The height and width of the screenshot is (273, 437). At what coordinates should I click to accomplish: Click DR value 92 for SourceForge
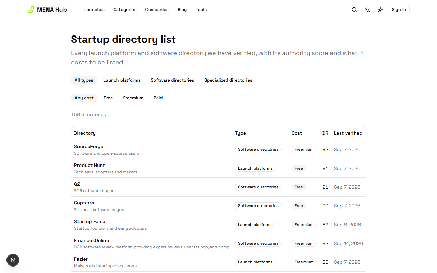(x=325, y=149)
